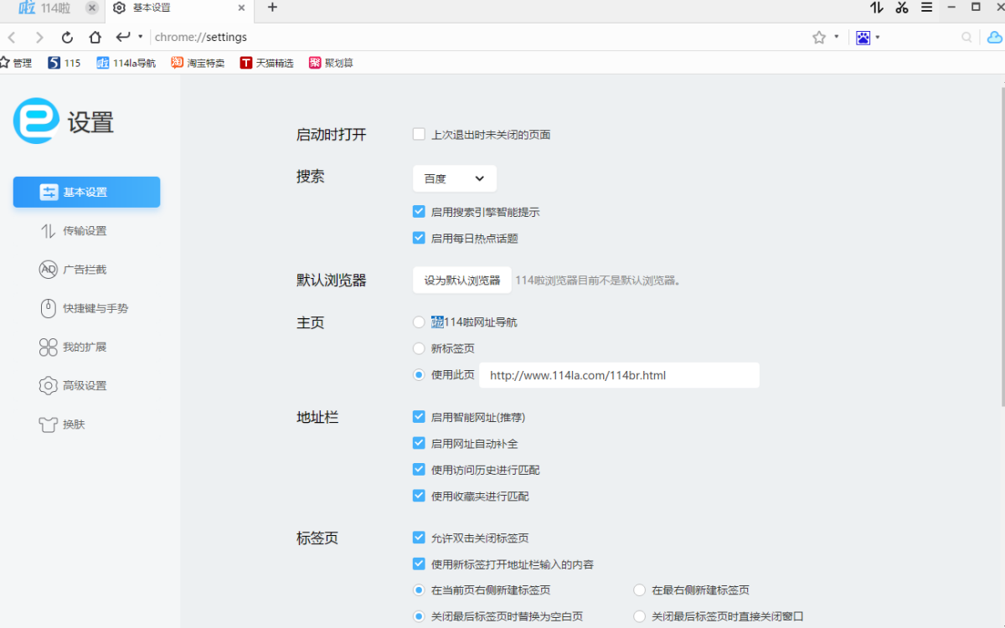Screen dimensions: 1005x628
Task: Click the home icon in the toolbar
Action: point(95,37)
